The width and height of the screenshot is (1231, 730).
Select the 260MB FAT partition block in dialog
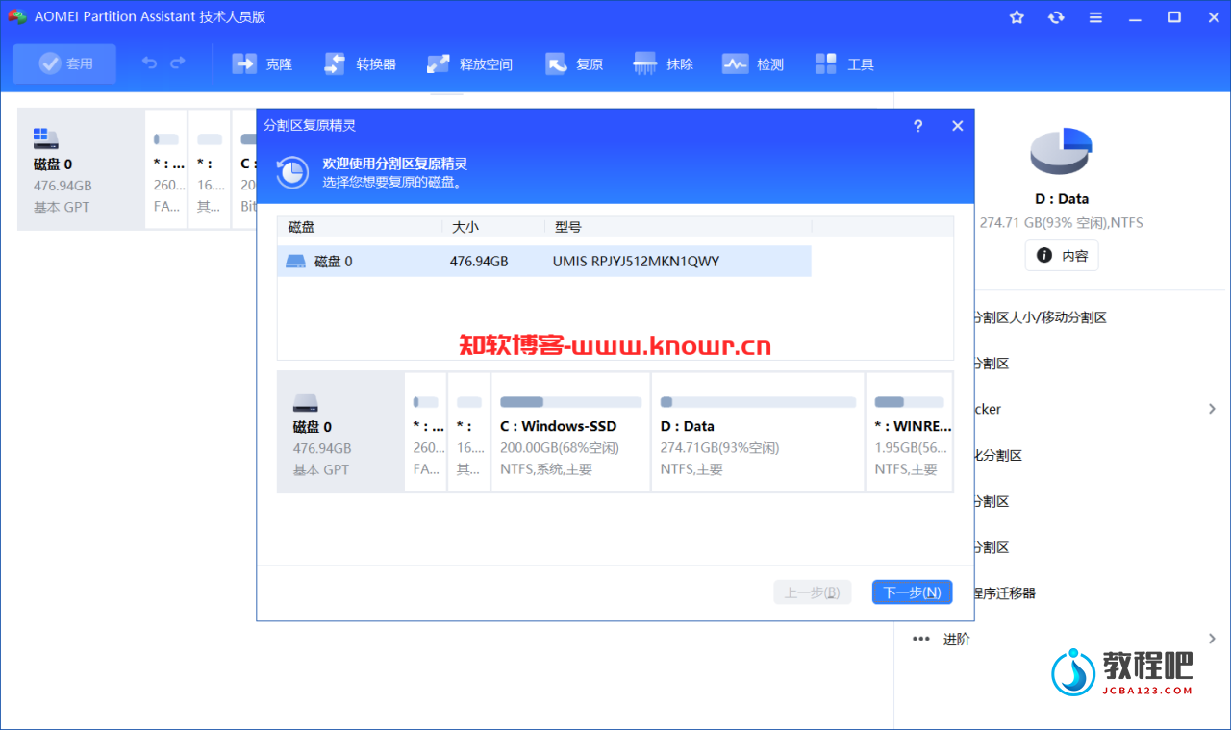tap(426, 432)
